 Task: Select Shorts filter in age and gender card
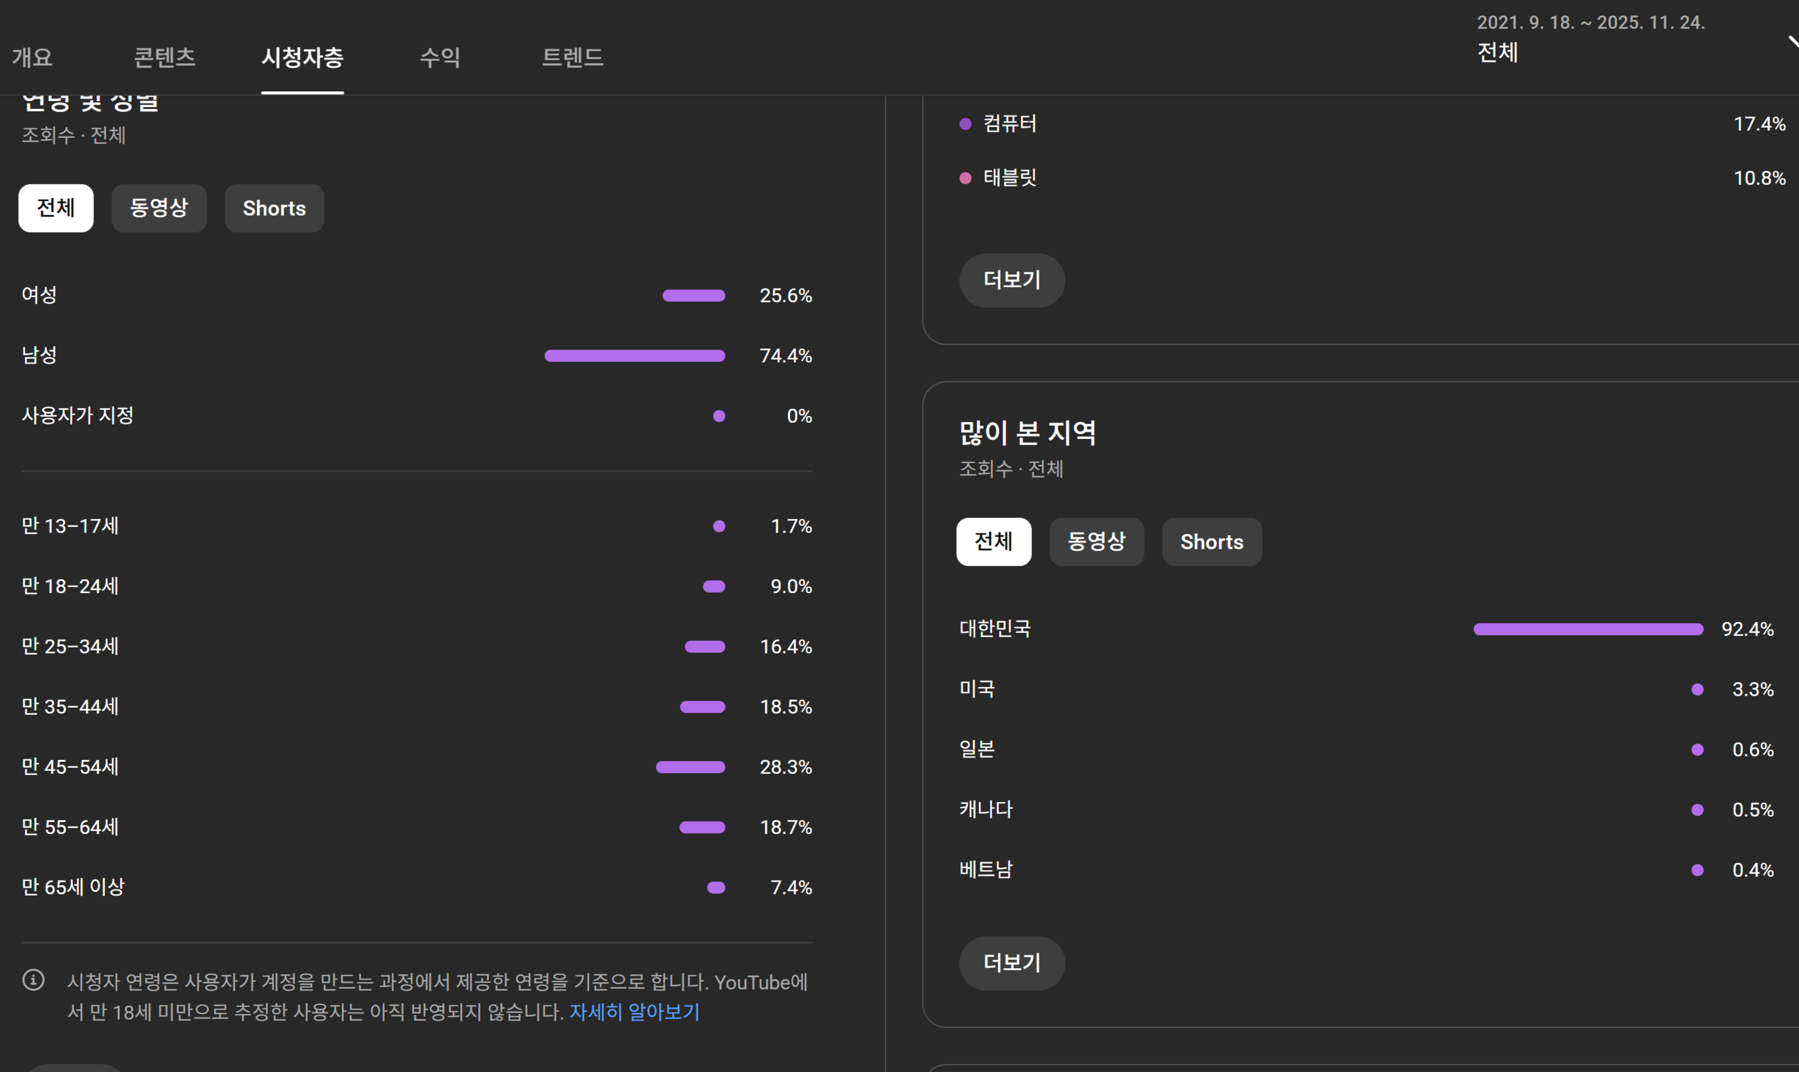click(x=274, y=209)
